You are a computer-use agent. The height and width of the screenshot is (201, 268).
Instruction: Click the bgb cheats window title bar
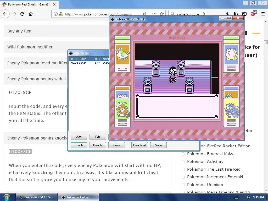pyautogui.click(x=88, y=53)
